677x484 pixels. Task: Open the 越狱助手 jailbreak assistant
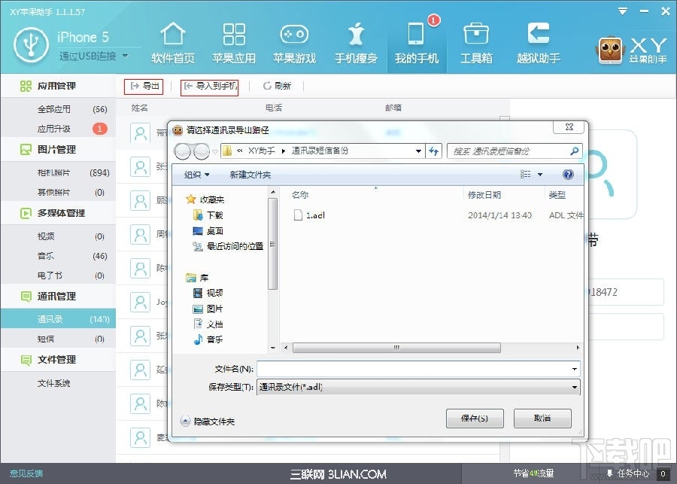[538, 45]
